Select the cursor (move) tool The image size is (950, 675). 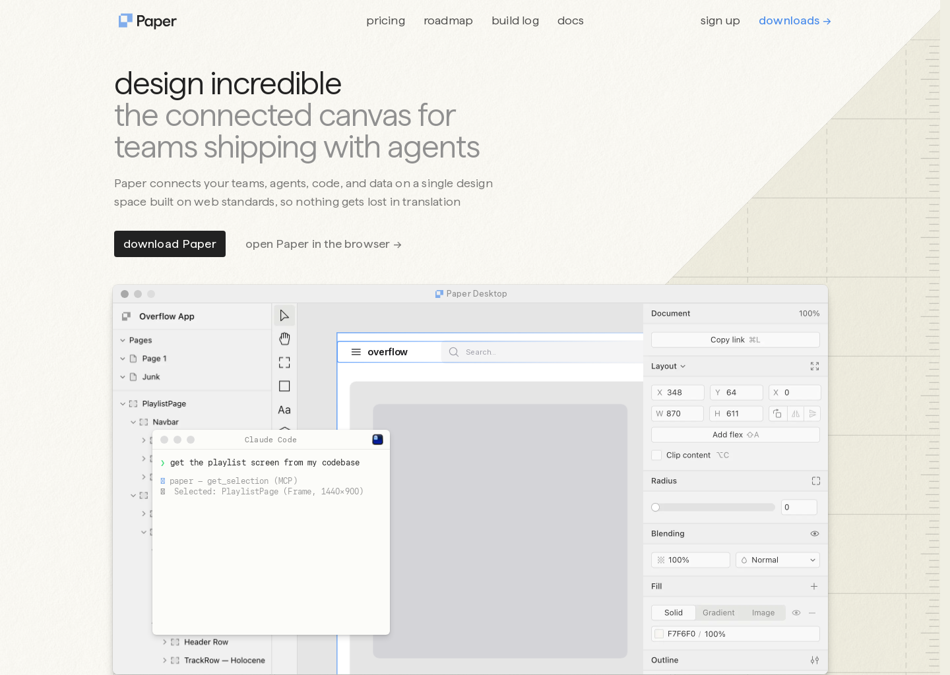tap(284, 316)
